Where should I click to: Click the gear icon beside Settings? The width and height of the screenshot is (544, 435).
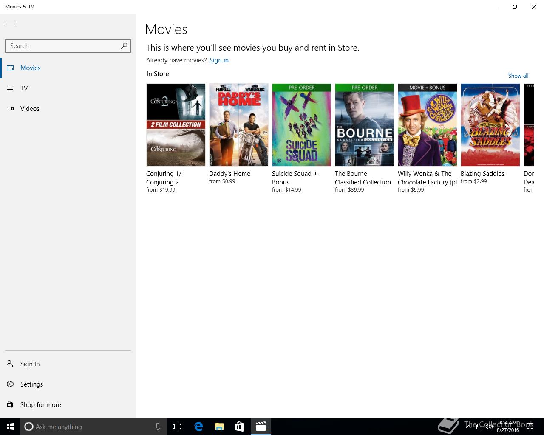tap(10, 384)
